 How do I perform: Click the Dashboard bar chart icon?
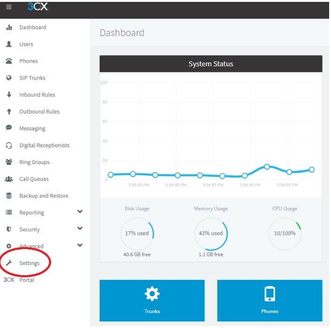click(9, 28)
